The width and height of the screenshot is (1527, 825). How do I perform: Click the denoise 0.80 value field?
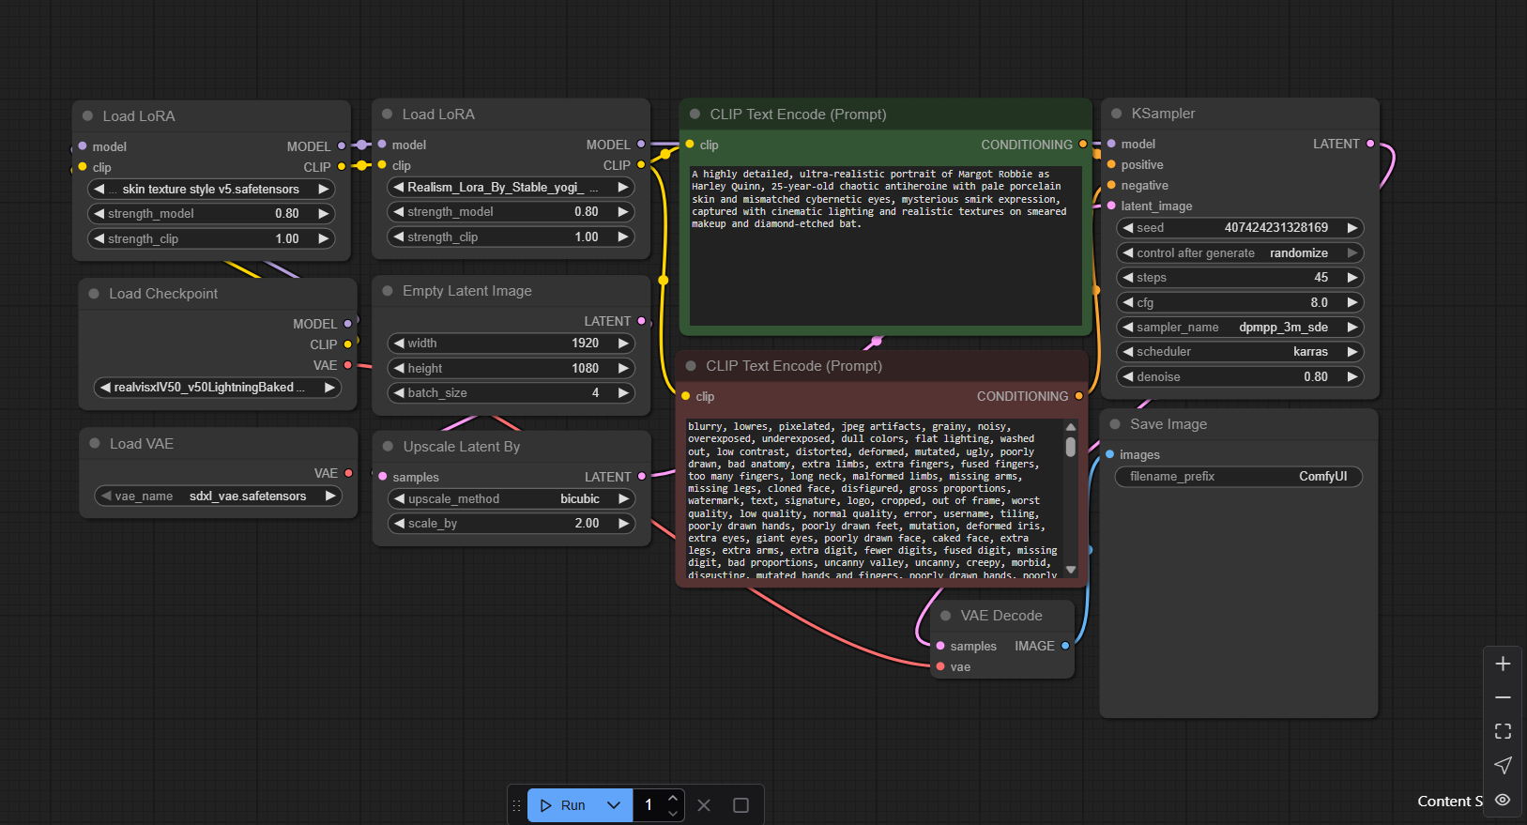click(1240, 376)
